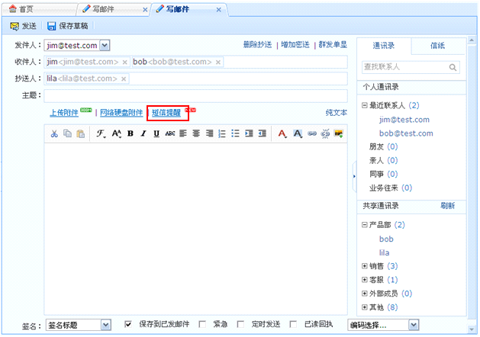The height and width of the screenshot is (337, 480).
Task: Switch to the 信纸 stationery tab
Action: (437, 46)
